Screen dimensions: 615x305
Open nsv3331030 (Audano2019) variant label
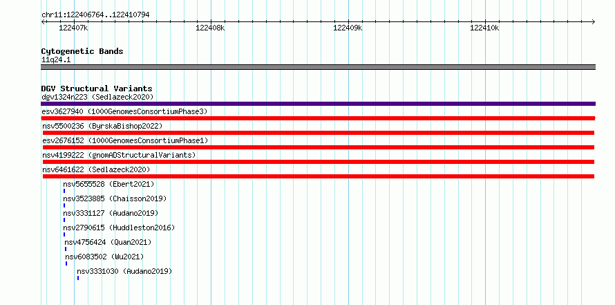click(124, 271)
